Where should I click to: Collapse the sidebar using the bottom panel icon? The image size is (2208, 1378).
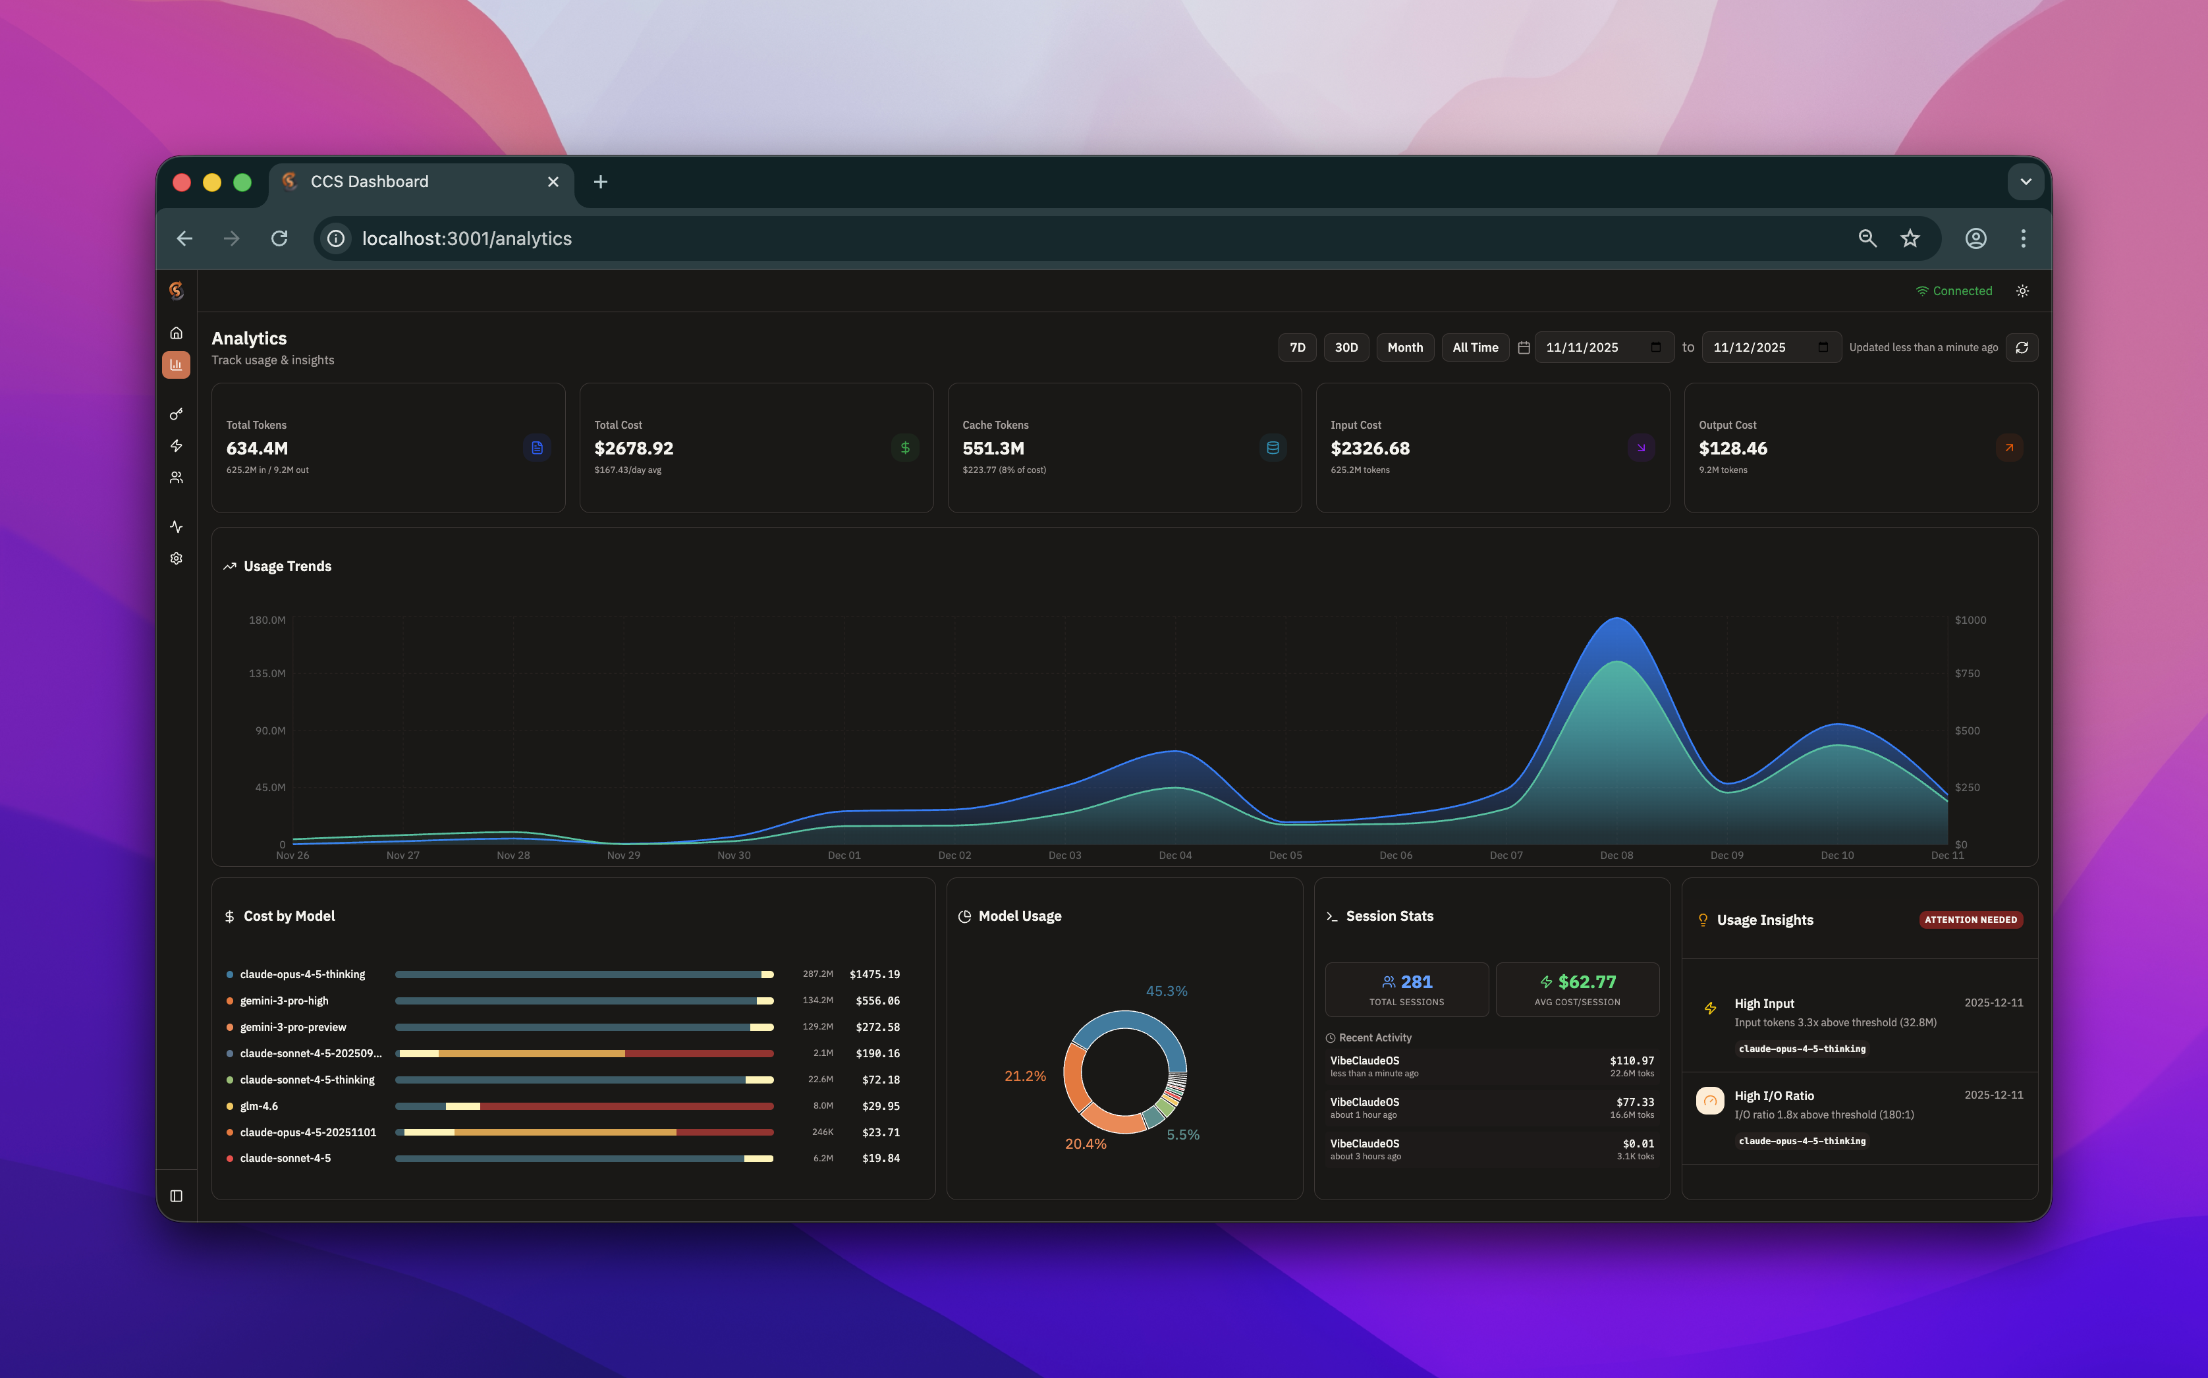176,1196
